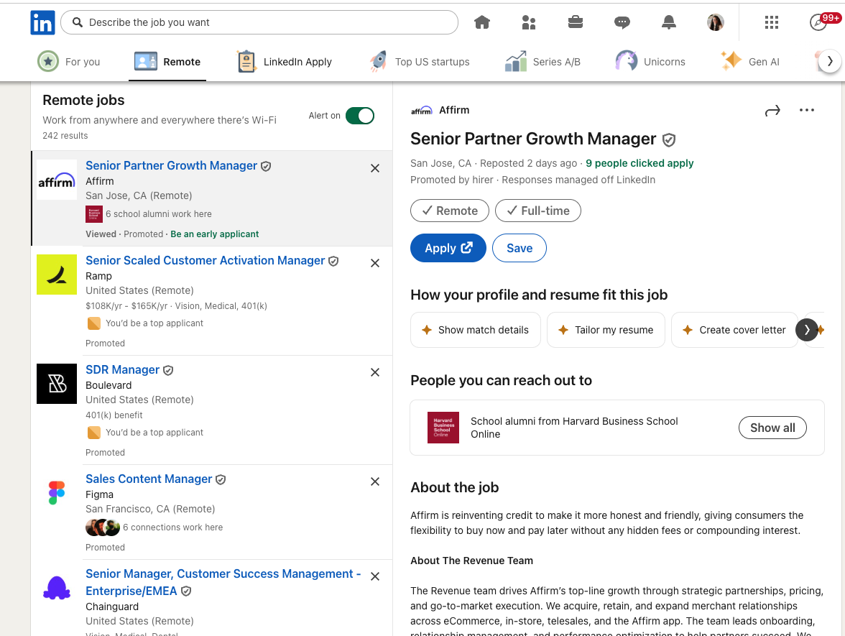Click the verified shield beside the job title heading

(669, 140)
